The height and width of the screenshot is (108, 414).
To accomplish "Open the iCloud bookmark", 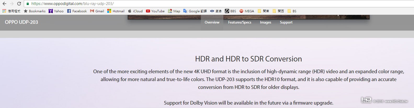I will coord(135,11).
